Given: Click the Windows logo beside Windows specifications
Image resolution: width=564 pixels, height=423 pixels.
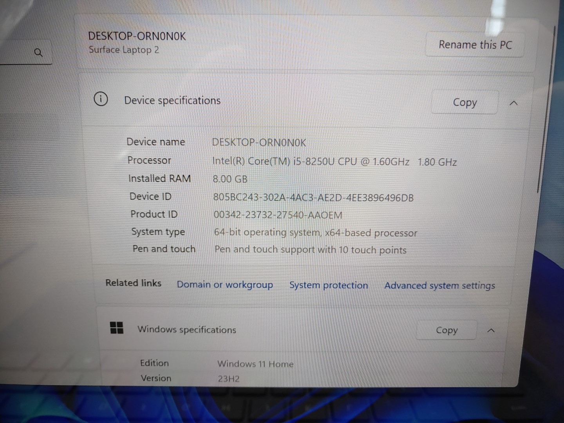Looking at the screenshot, I should tap(117, 328).
